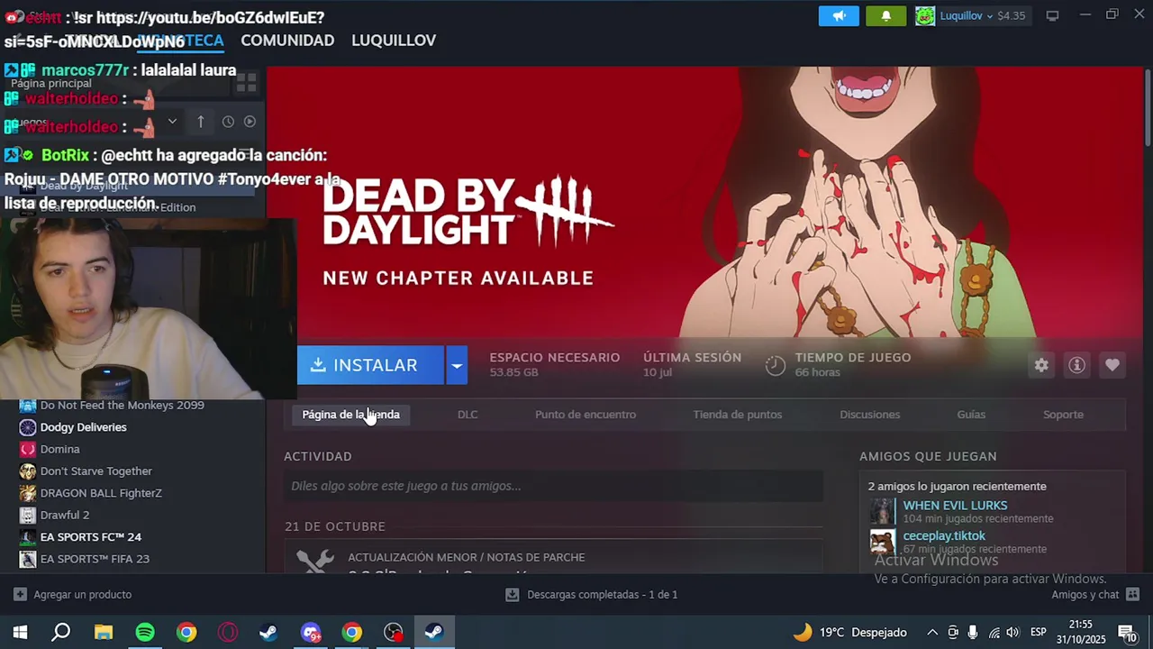This screenshot has height=649, width=1153.
Task: Click the EA SPORTS FC 24 icon
Action: [x=28, y=537]
